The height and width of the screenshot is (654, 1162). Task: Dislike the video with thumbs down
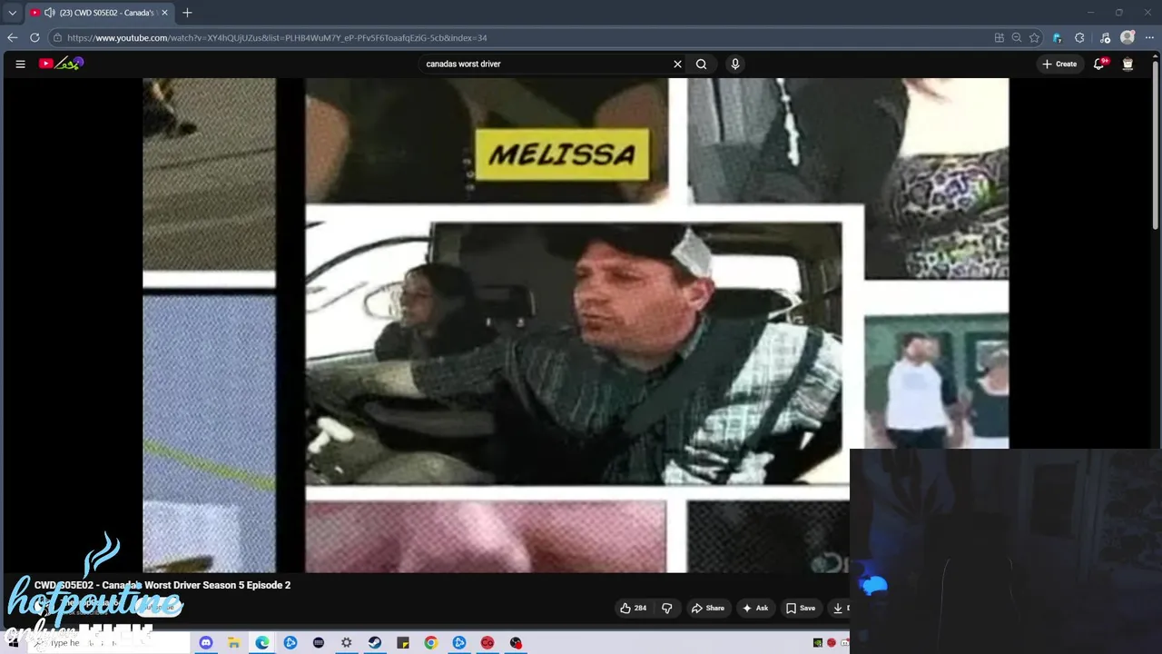point(666,608)
